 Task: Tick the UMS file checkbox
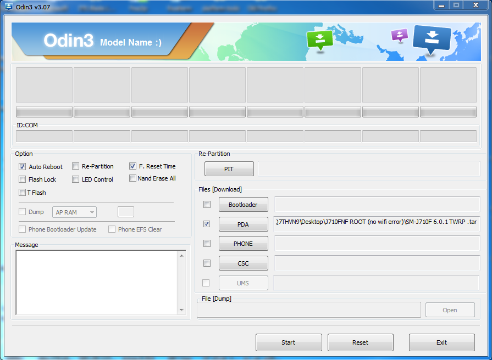click(206, 283)
